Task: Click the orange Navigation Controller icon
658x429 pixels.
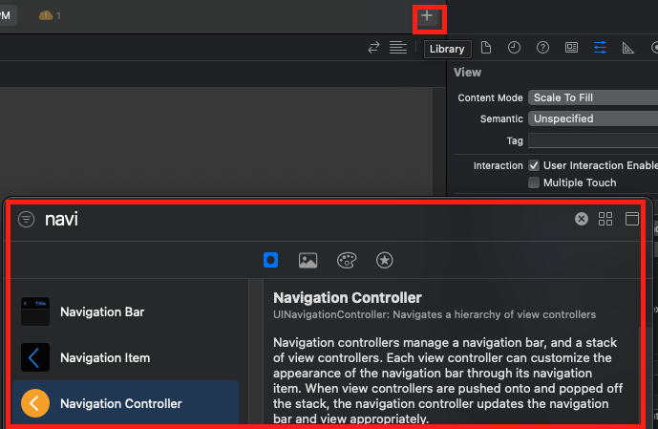Action: [35, 403]
